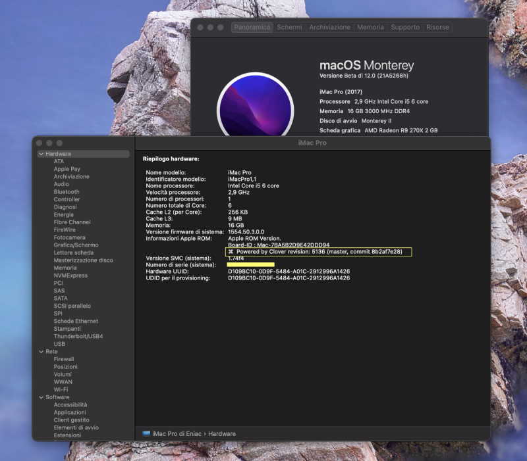Click the Hardware UUID value D109BC10-0D9F-5484-A01C-2912996A1426
The width and height of the screenshot is (527, 461).
point(289,272)
